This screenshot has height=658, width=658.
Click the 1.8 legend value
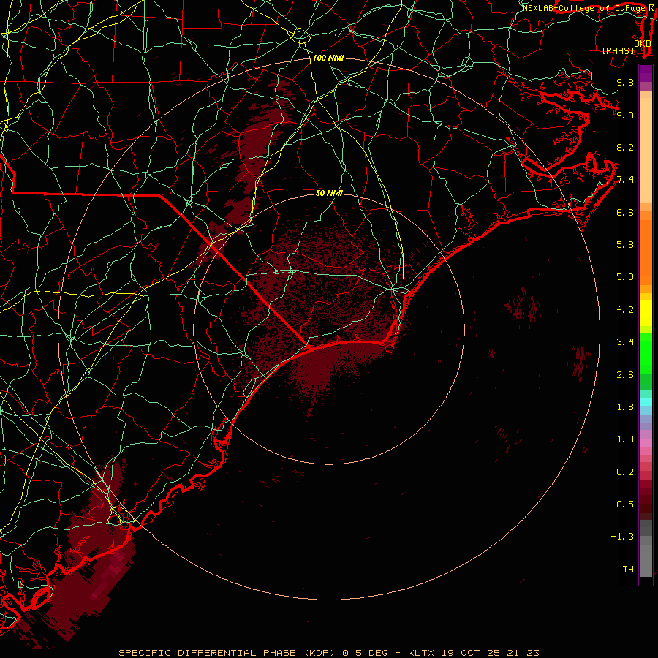(625, 407)
